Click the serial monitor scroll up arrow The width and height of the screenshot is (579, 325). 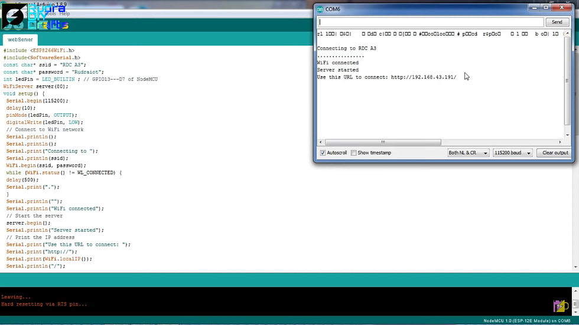(x=568, y=34)
